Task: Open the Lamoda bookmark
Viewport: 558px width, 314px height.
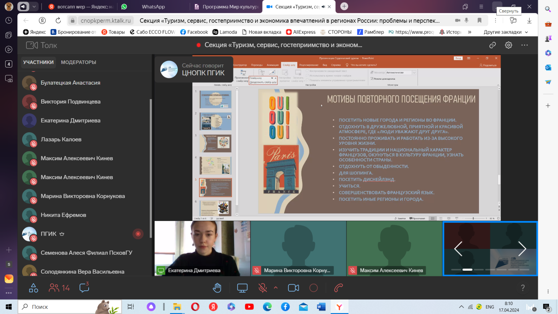Action: coord(225,32)
